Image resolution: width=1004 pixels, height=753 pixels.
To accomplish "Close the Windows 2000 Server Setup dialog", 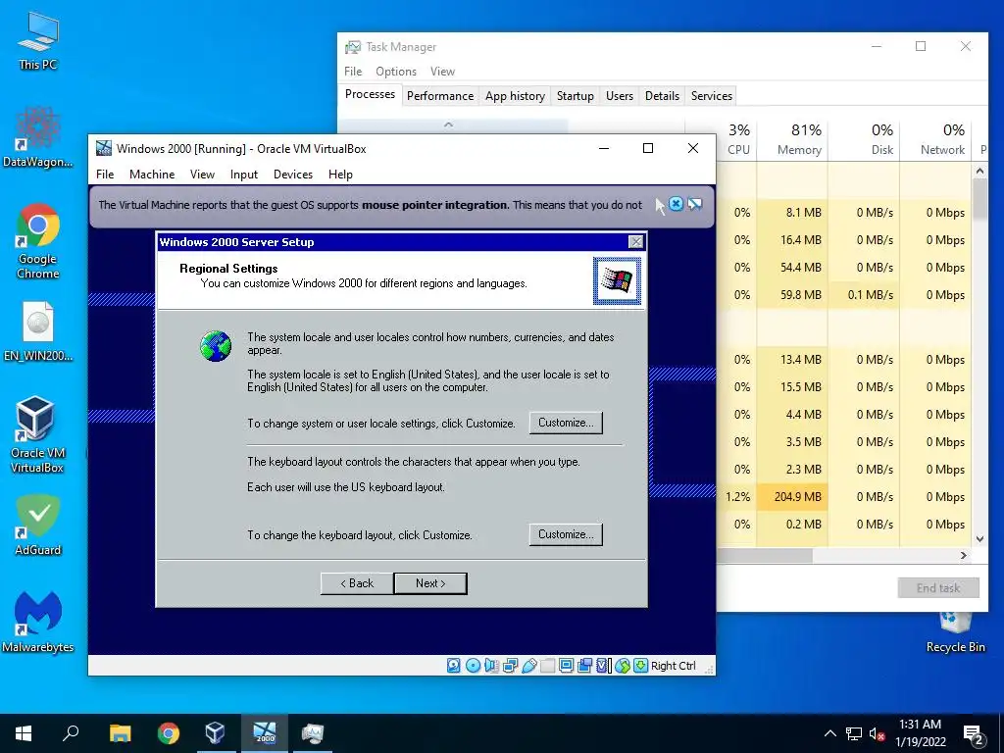I will pyautogui.click(x=635, y=241).
